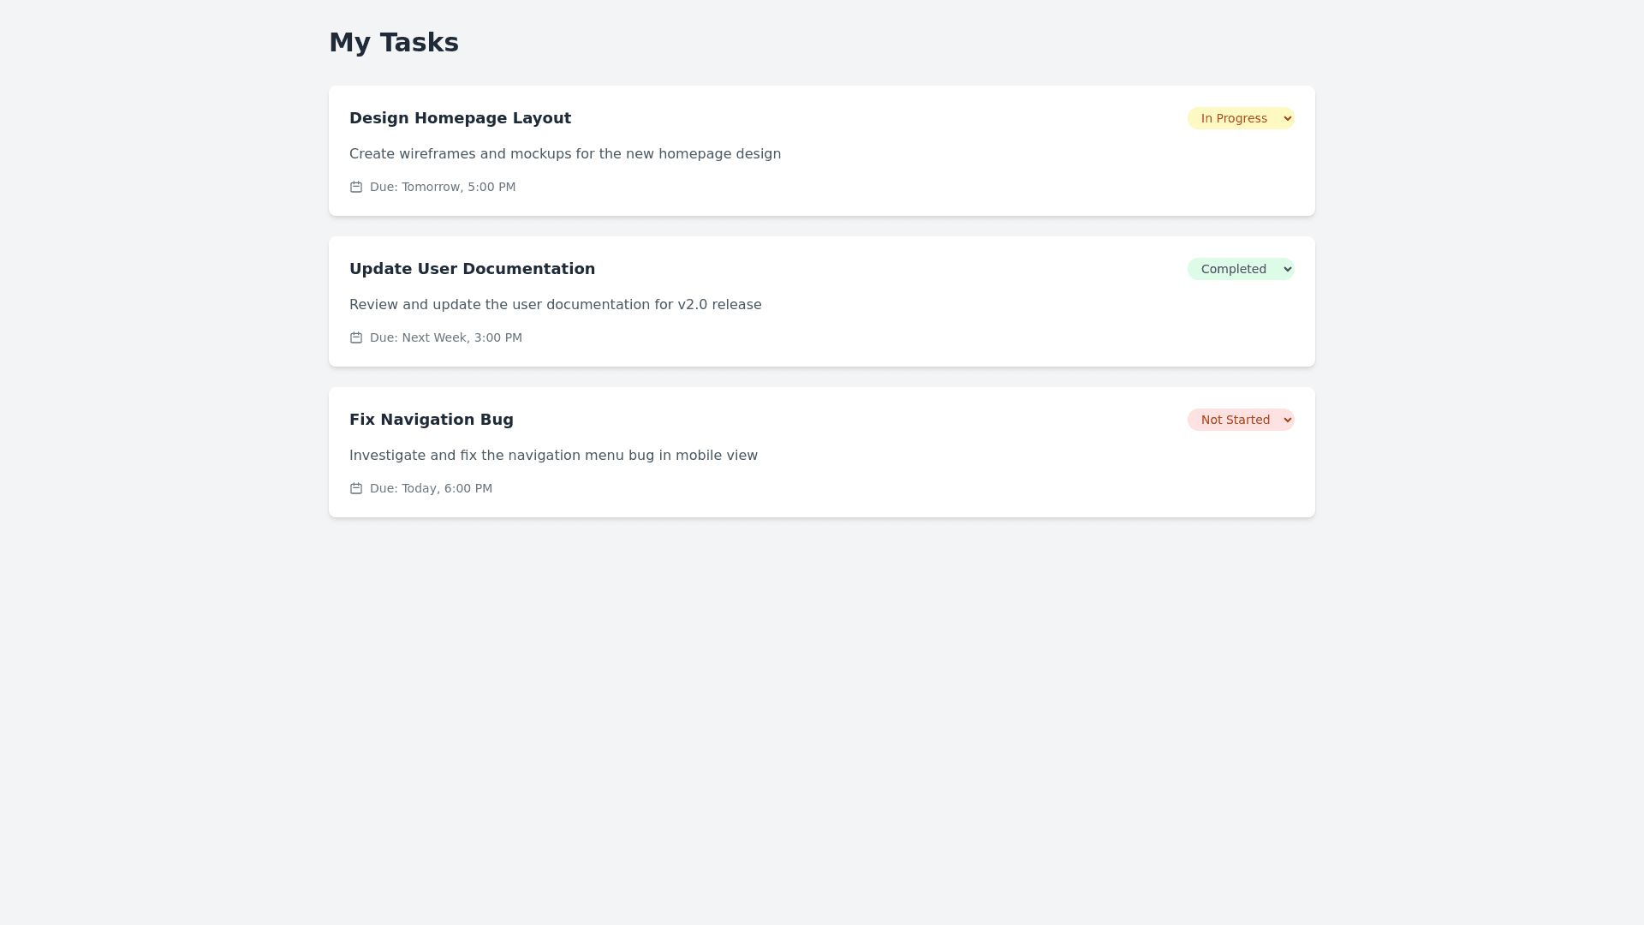Screen dimensions: 1644x925
Task: Click the v2.0 release documentation description
Action: (555, 305)
